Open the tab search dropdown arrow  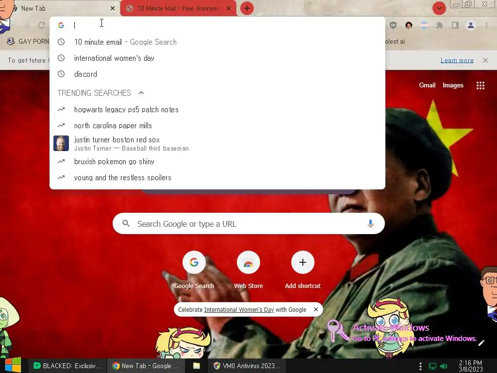coord(439,8)
